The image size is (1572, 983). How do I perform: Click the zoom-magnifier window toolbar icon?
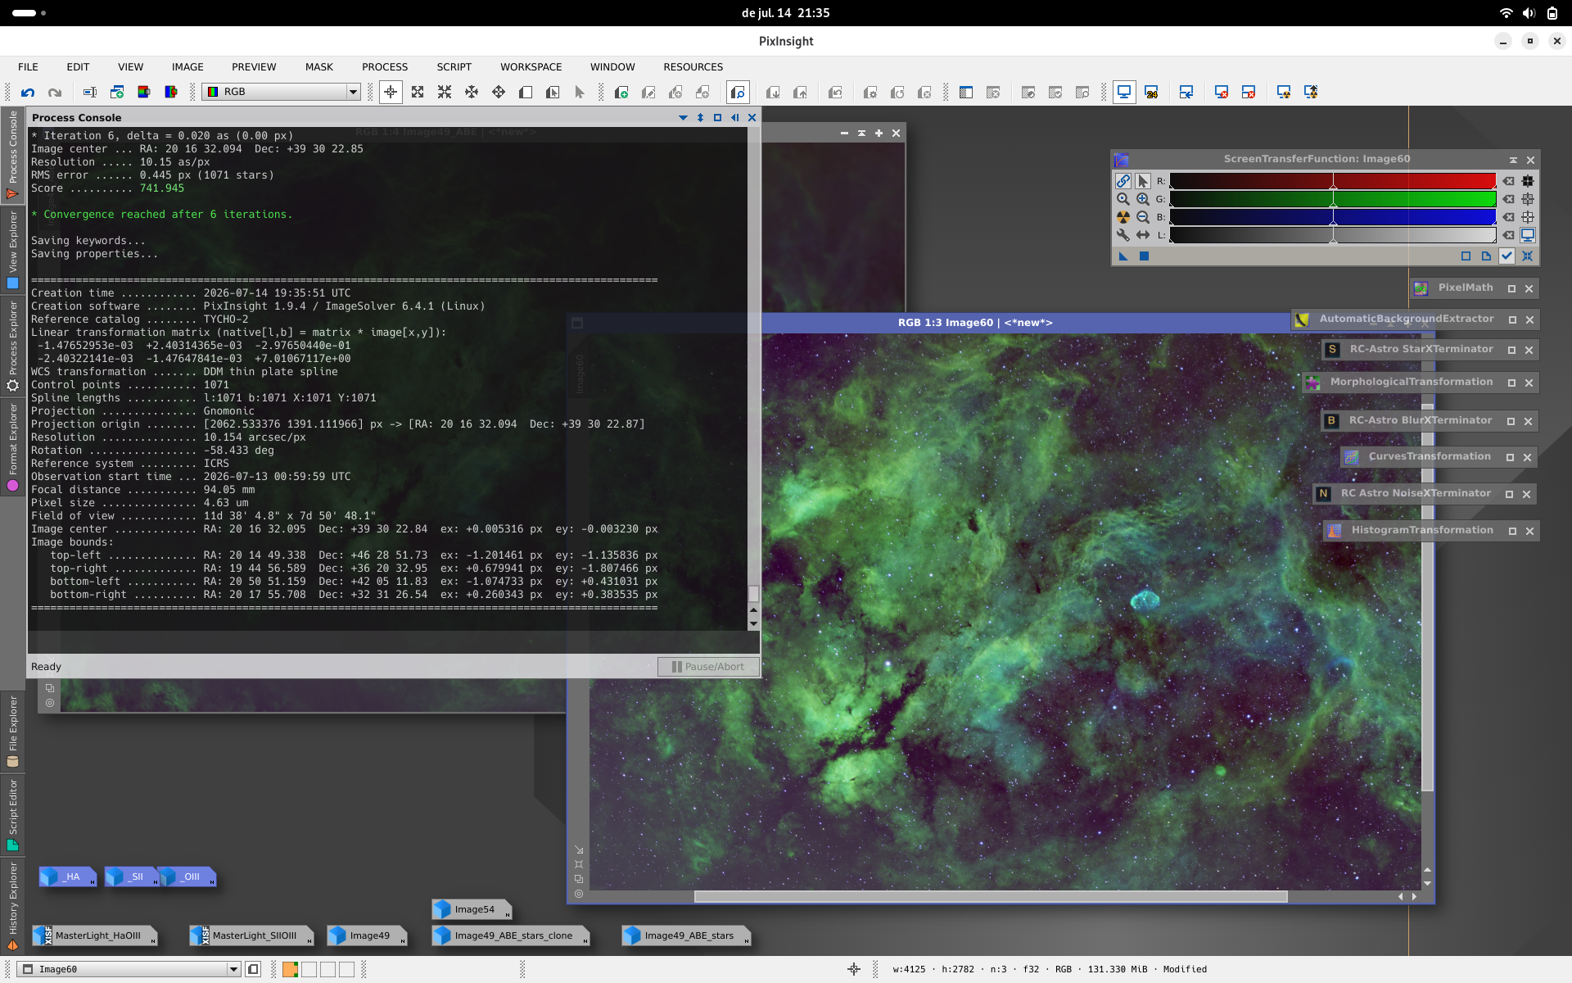coord(738,93)
